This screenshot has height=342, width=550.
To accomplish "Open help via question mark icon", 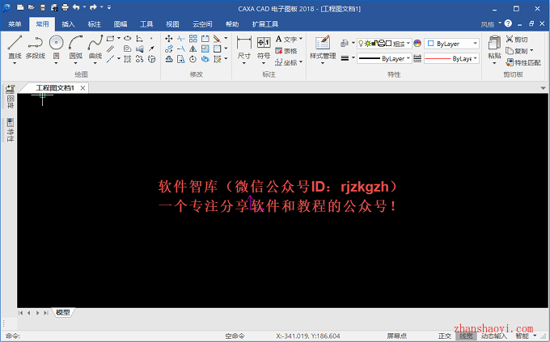I will 508,23.
